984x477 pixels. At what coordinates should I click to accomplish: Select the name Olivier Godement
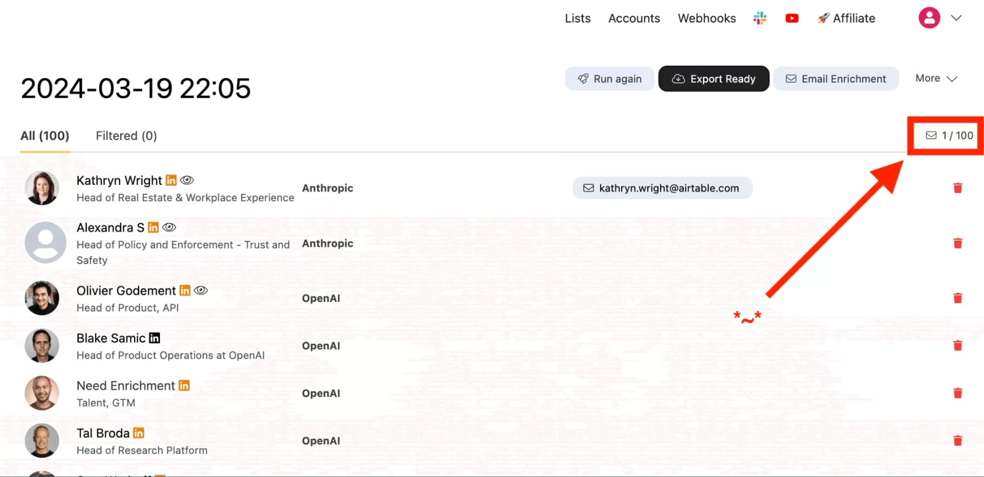[x=126, y=291]
